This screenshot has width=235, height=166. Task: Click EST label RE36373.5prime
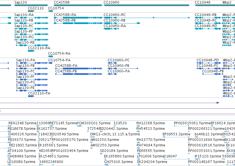[22, 140]
